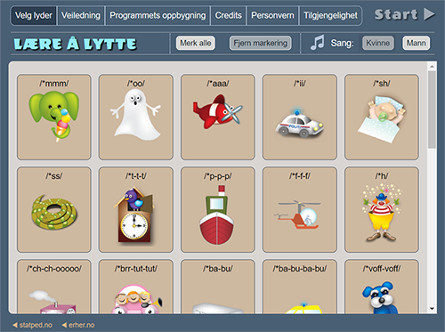Viewport: 445px width, 332px height.
Task: Pick the helicopter /*f-f-f/ card
Action: tap(300, 210)
